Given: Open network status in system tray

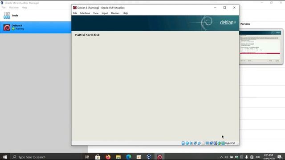Looking at the screenshot, I should coord(252,157).
